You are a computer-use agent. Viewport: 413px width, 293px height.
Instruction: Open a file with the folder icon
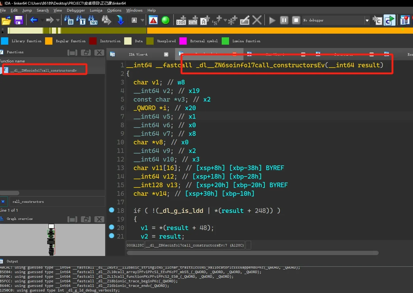click(x=6, y=20)
